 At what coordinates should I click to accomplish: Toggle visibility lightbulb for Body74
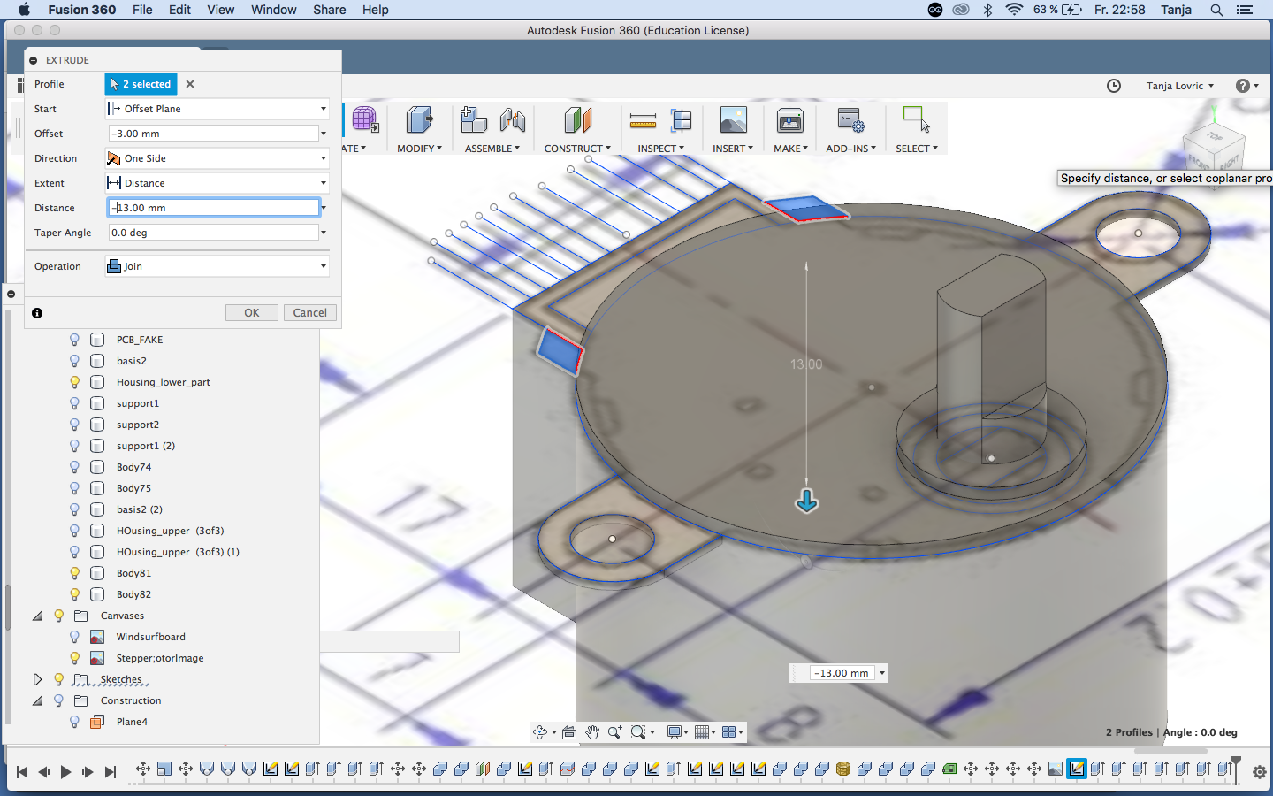coord(74,467)
